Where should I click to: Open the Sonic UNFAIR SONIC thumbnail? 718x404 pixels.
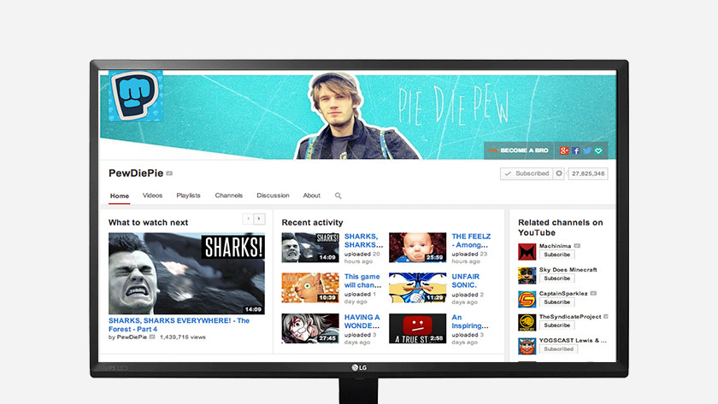pos(418,288)
